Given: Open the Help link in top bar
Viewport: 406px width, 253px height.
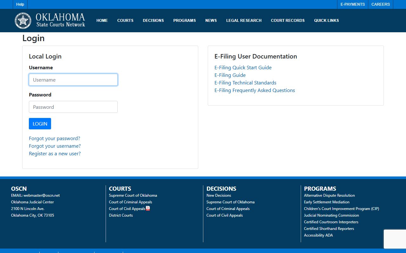Looking at the screenshot, I should (20, 4).
